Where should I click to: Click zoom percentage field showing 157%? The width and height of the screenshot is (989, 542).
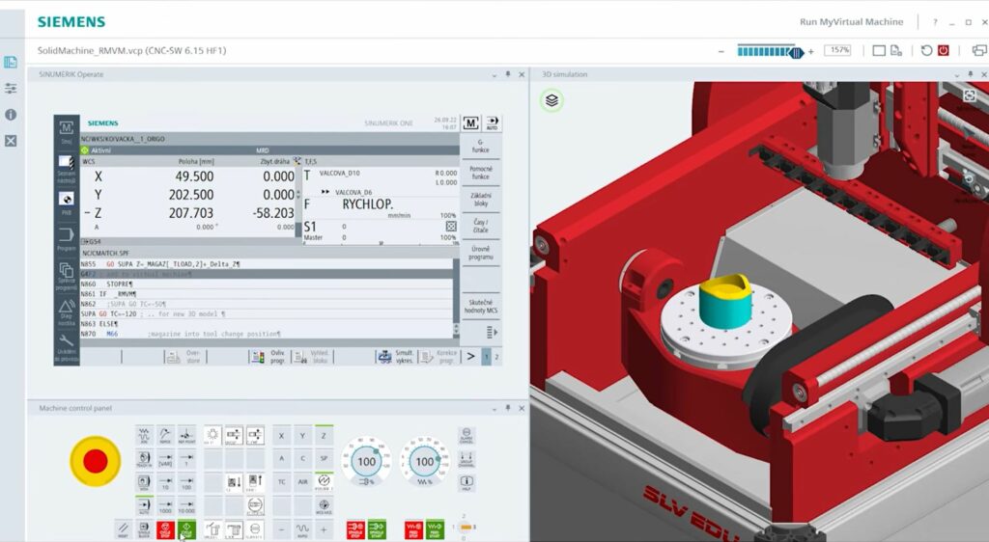tap(837, 50)
